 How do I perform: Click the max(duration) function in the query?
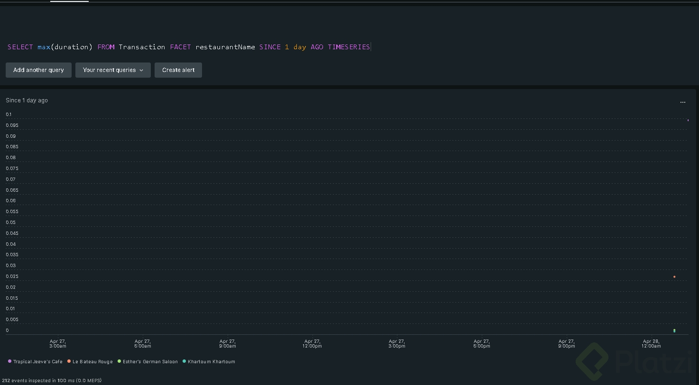click(x=64, y=47)
